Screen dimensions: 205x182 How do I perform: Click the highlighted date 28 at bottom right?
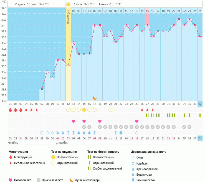point(200,138)
